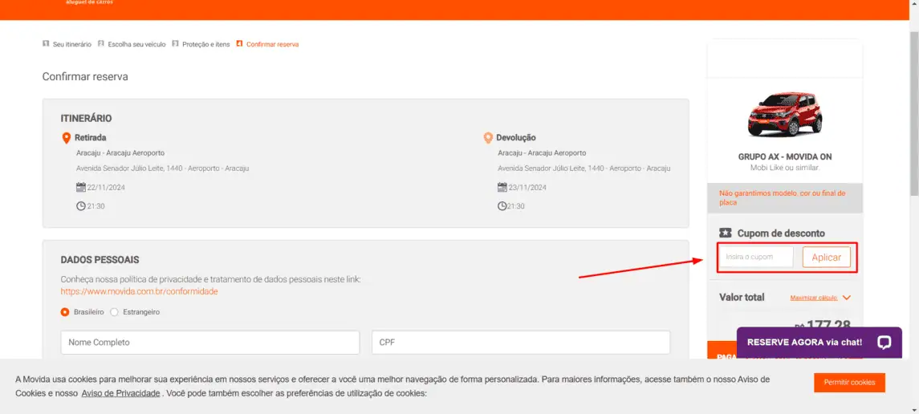Click GRUPO AX - MOVIDA ON title

785,157
